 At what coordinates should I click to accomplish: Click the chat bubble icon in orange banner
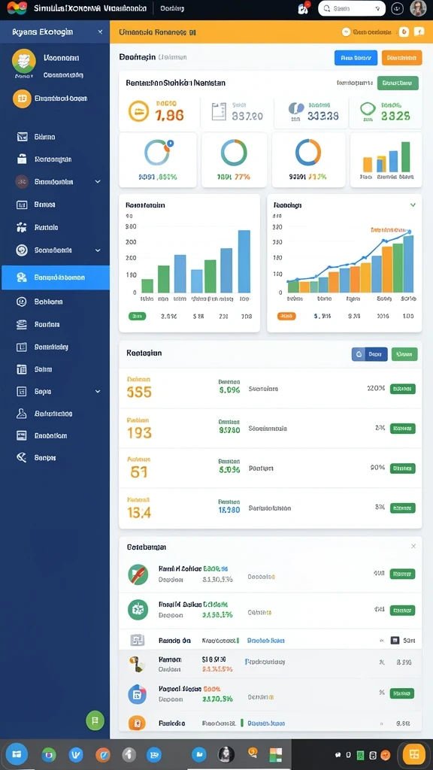pos(419,32)
